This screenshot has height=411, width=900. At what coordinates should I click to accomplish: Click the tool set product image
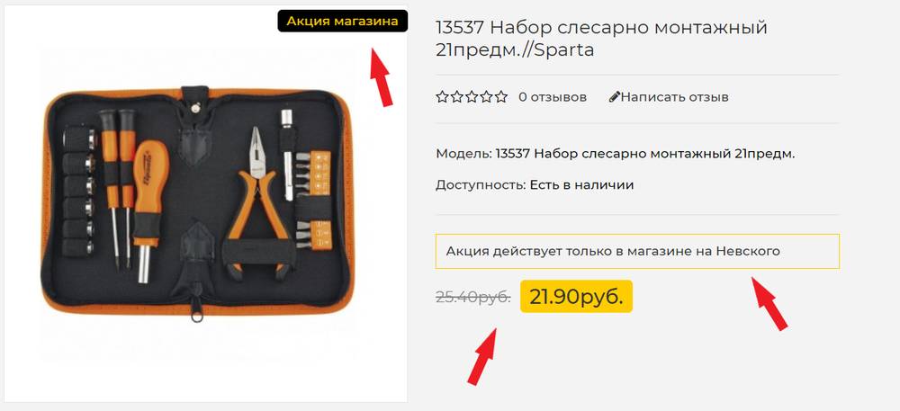(x=199, y=203)
